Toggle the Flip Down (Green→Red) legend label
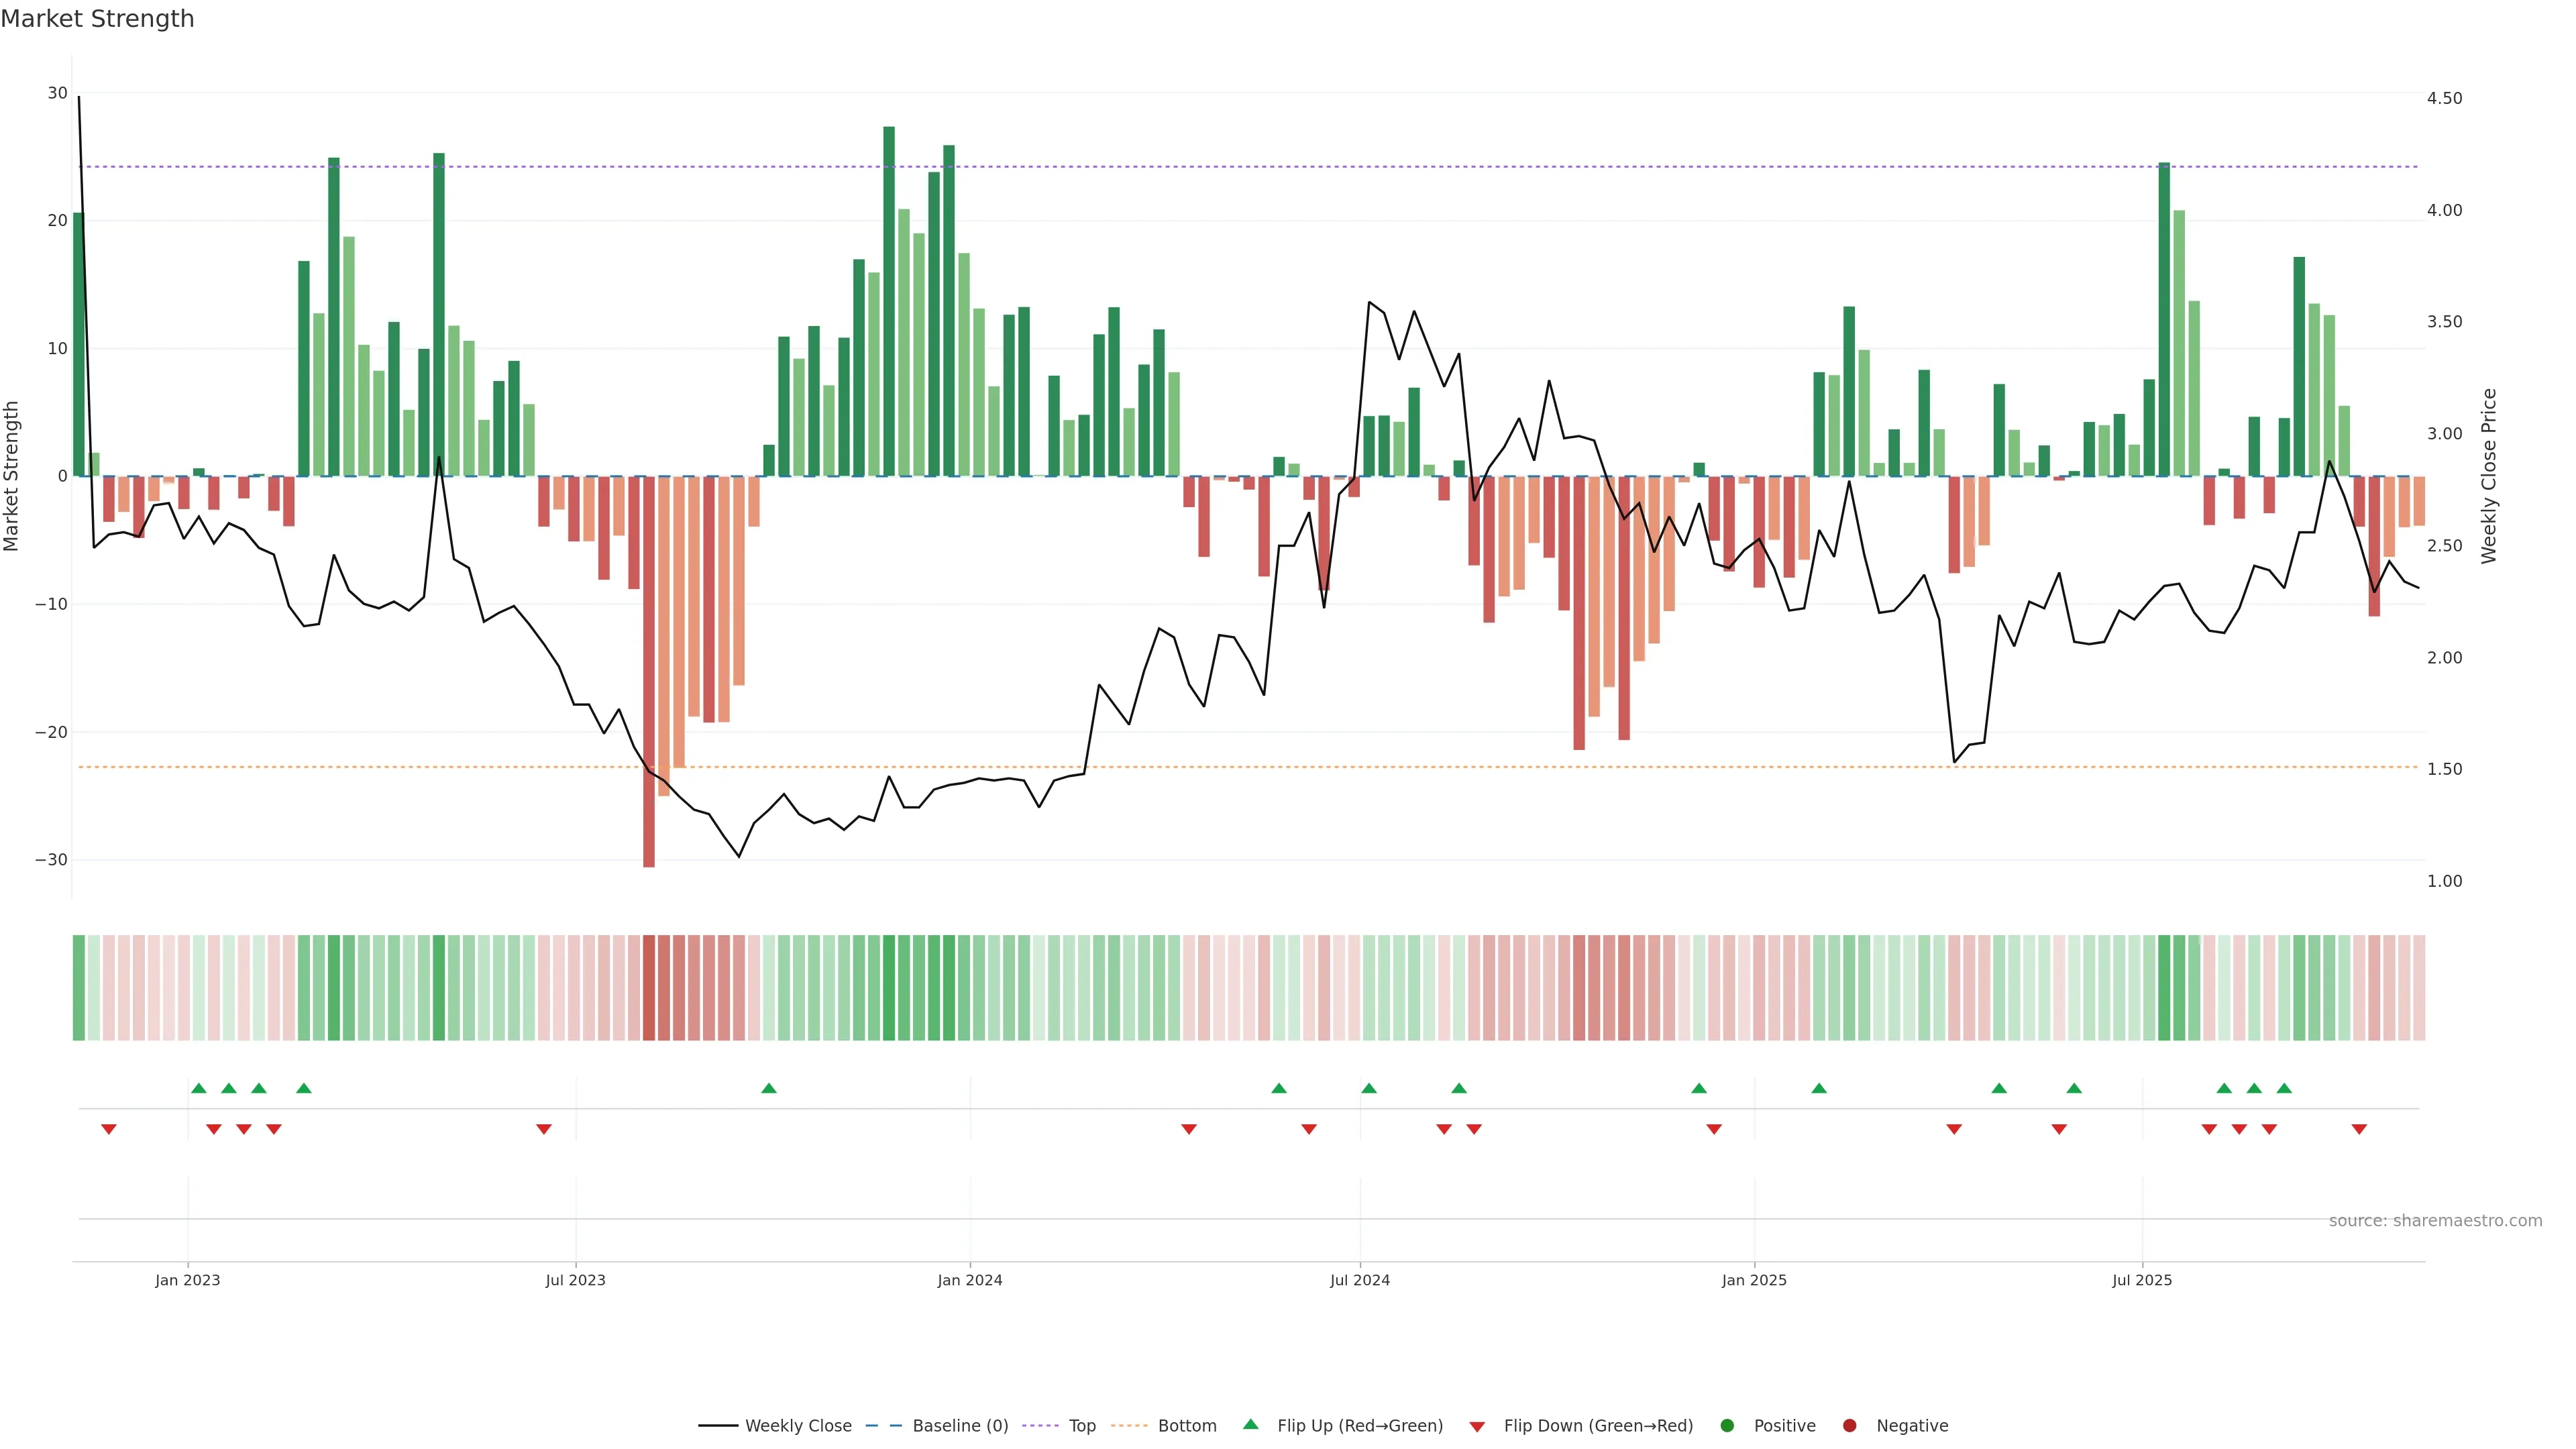This screenshot has height=1449, width=2576. click(1598, 1426)
